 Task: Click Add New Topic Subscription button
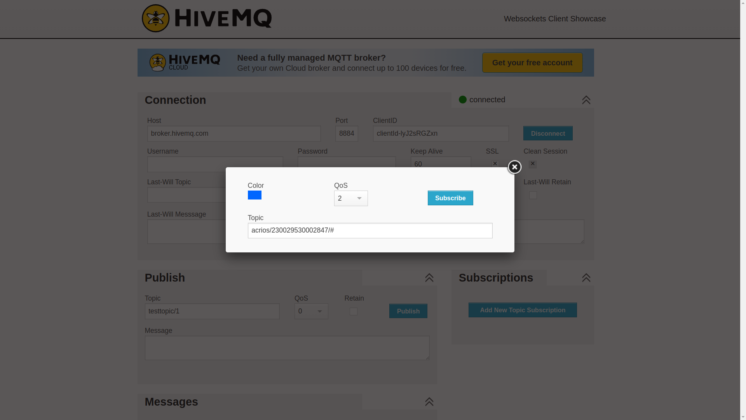[522, 310]
